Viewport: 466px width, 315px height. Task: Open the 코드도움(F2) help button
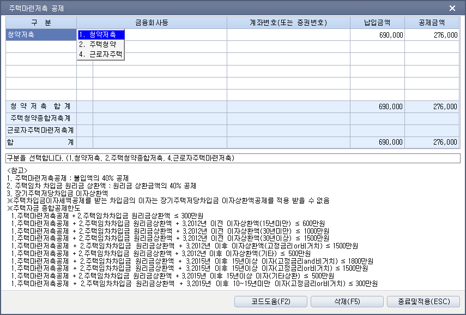(271, 301)
